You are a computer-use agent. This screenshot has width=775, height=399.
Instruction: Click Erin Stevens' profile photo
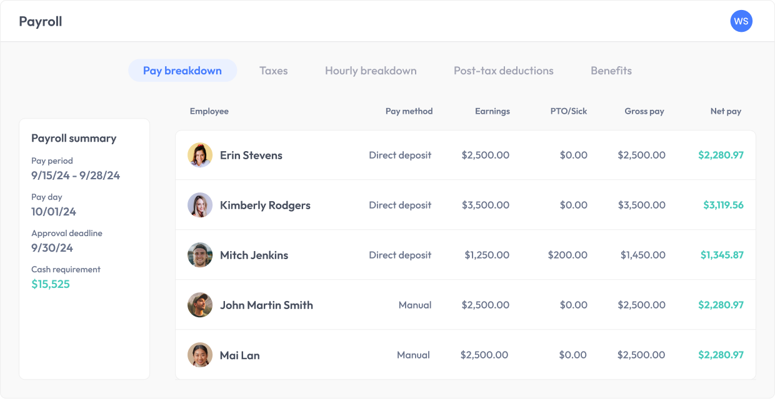click(200, 155)
